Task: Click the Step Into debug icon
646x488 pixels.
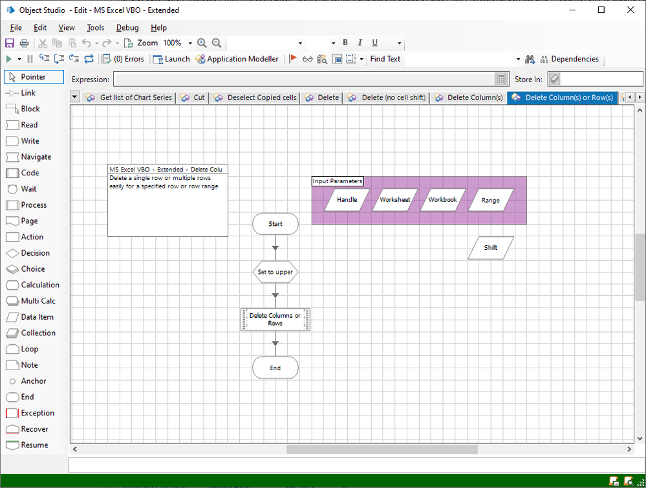Action: pos(44,59)
